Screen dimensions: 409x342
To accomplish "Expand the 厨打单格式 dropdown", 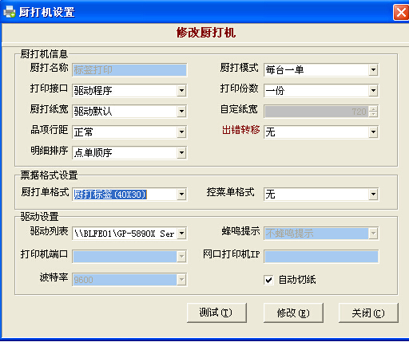I will [181, 195].
